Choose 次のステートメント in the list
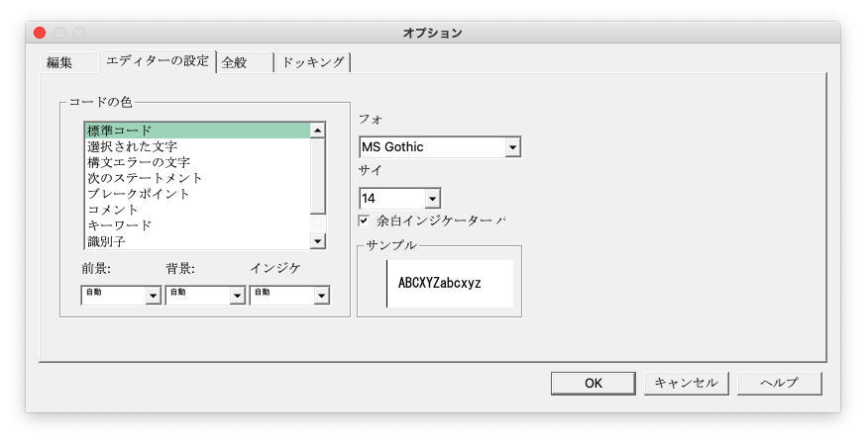This screenshot has width=866, height=442. click(x=196, y=178)
